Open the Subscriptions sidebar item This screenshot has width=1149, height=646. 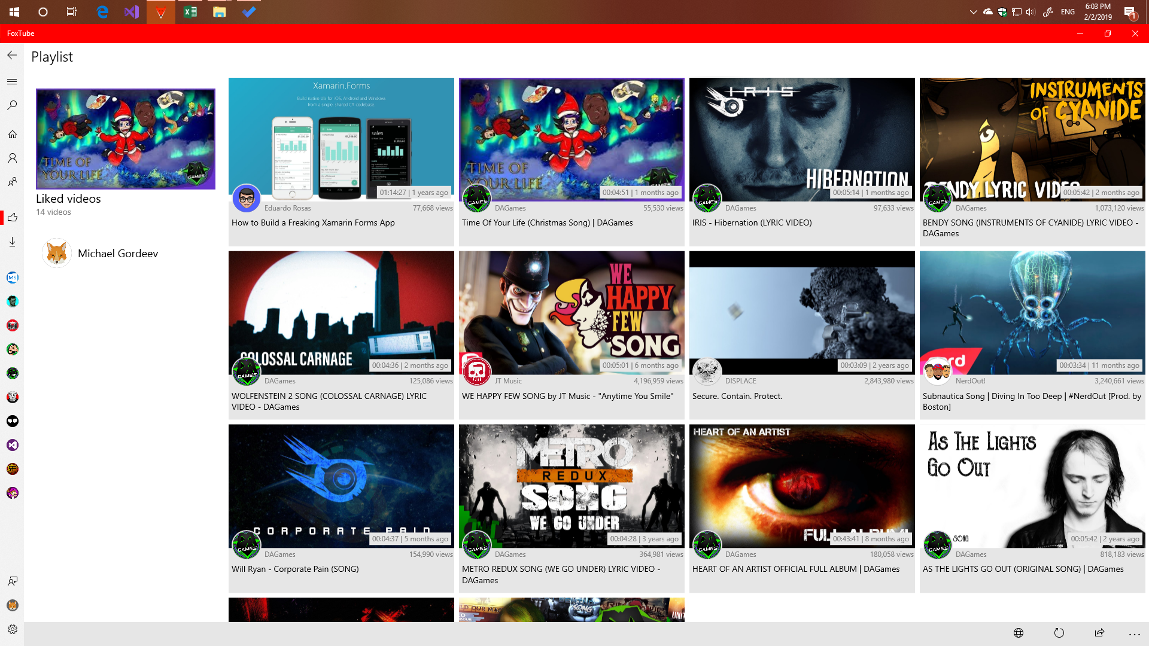coord(12,182)
